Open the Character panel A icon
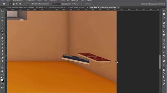Image resolution: width=167 pixels, height=93 pixels. tap(164, 52)
